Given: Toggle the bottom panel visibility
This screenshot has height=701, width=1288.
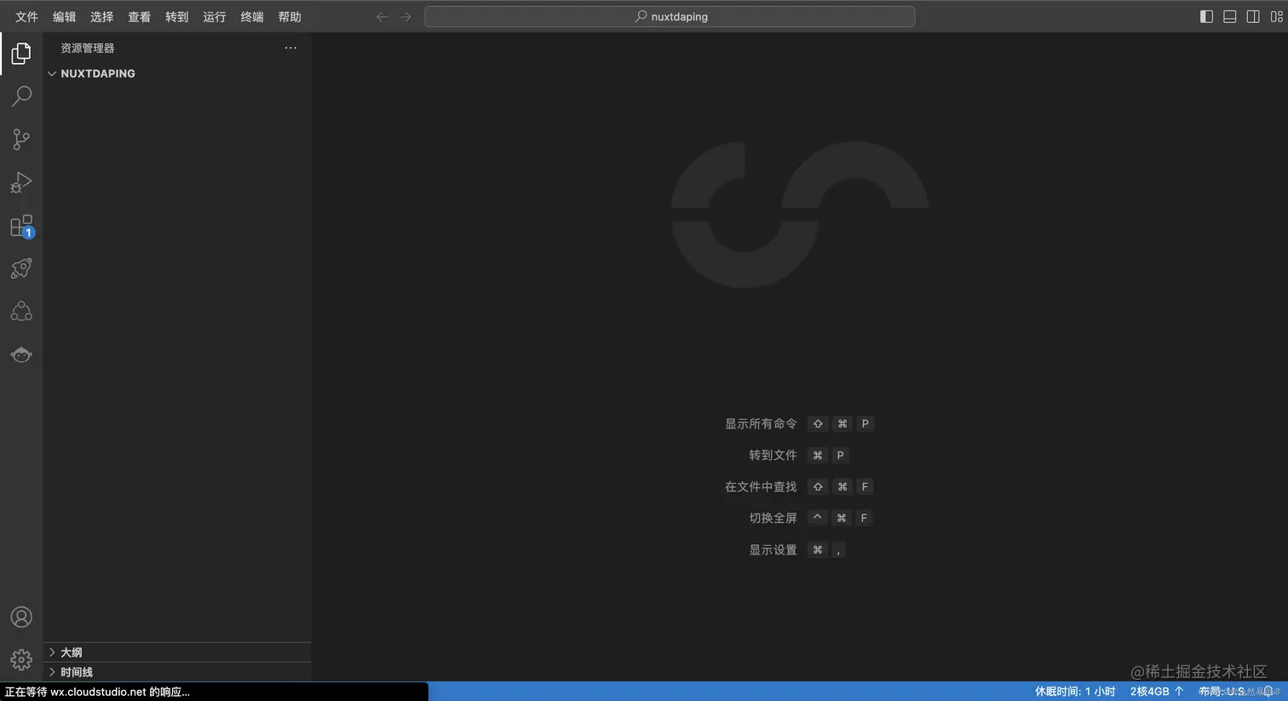Looking at the screenshot, I should click(x=1229, y=16).
